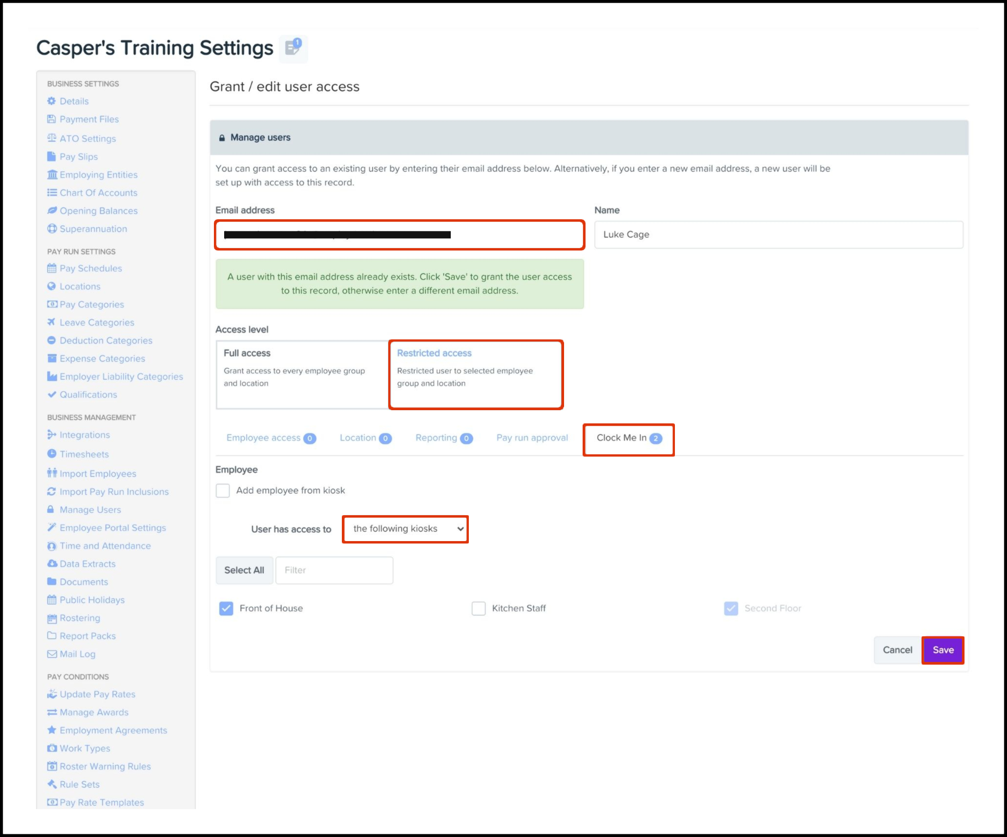Viewport: 1007px width, 837px height.
Task: Click the clock icon for Timesheets
Action: [52, 454]
